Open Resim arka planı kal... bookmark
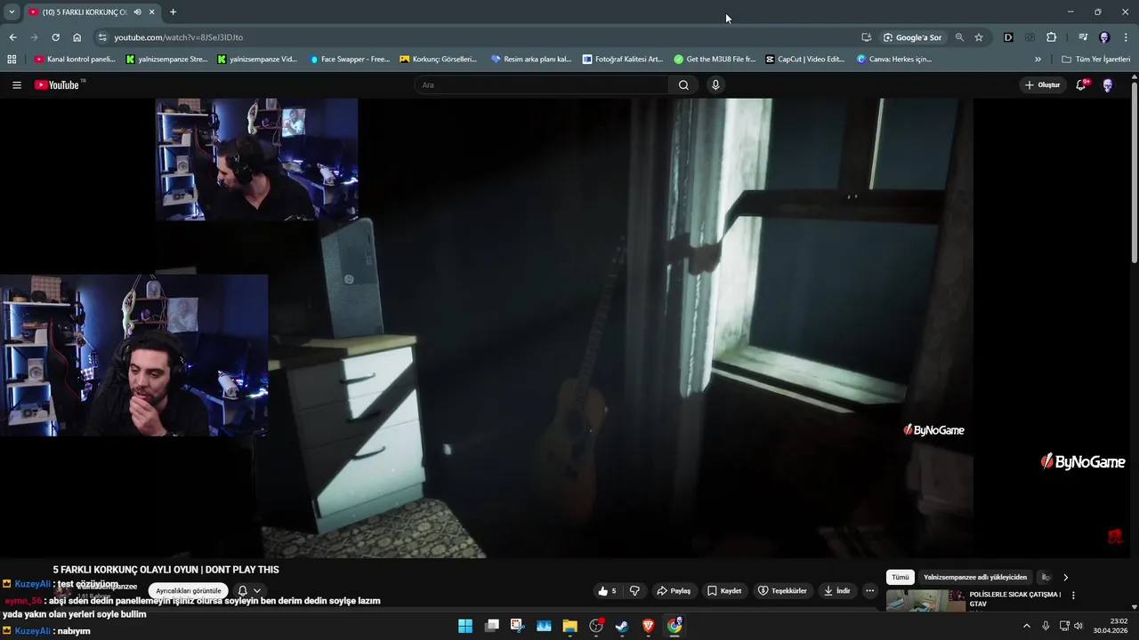1139x640 pixels. [x=531, y=60]
